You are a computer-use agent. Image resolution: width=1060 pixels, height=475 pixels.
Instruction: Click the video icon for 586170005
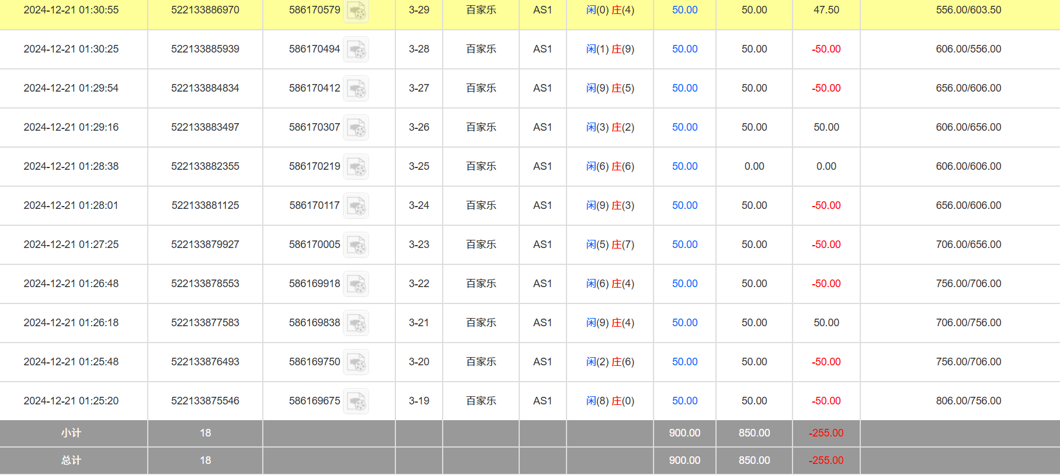356,245
